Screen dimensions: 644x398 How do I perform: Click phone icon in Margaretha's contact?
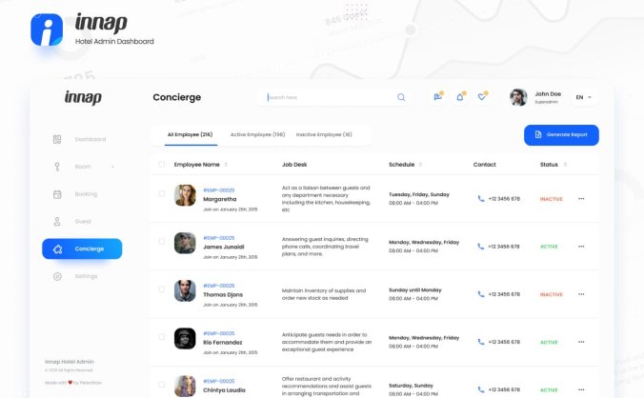tap(481, 198)
